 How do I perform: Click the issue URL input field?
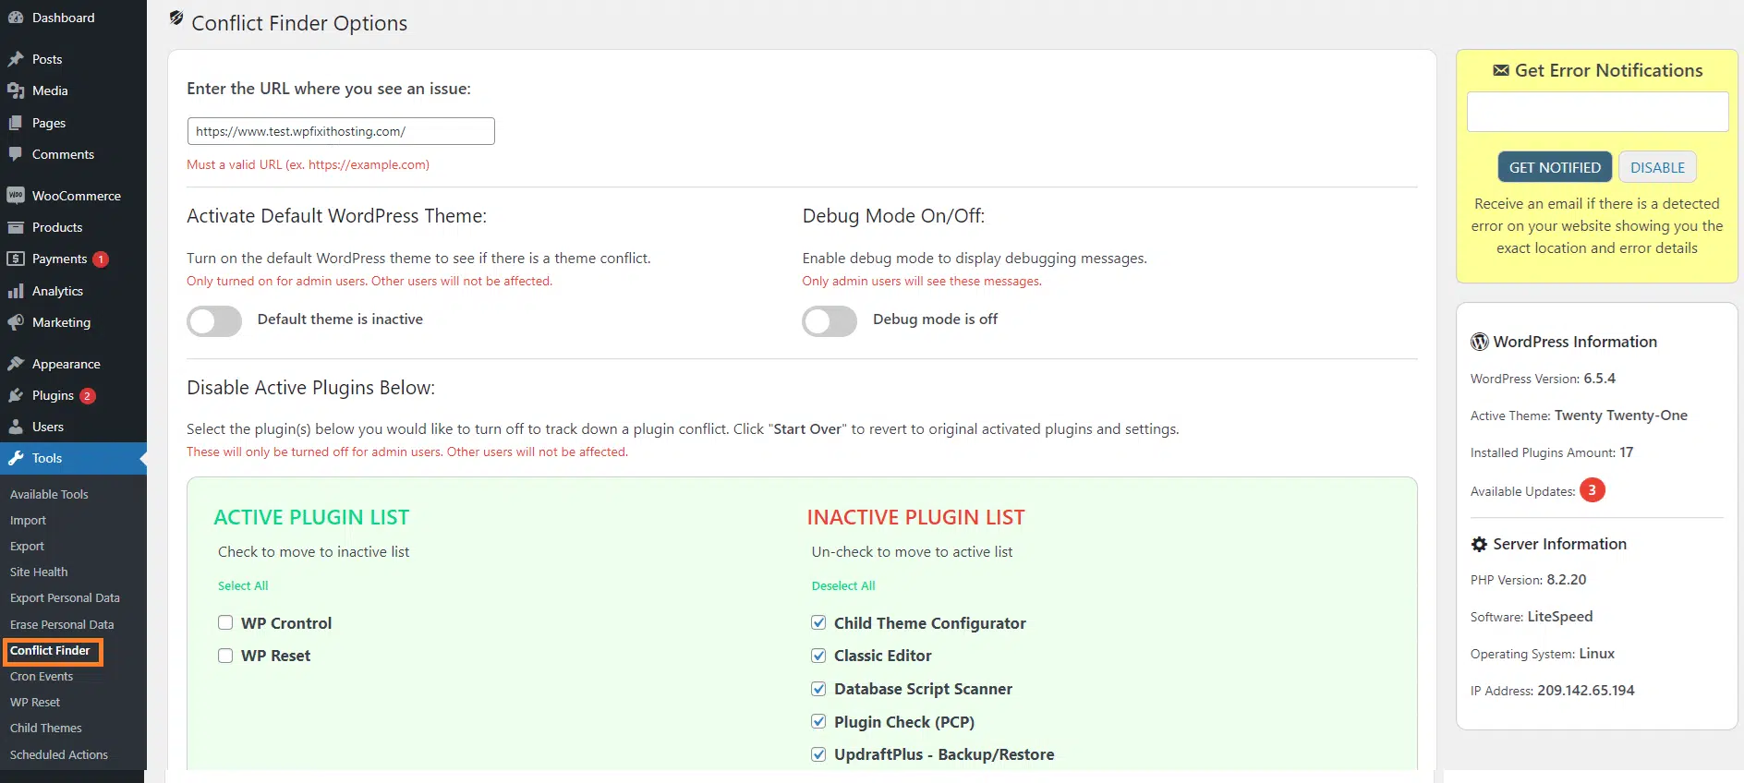coord(341,131)
